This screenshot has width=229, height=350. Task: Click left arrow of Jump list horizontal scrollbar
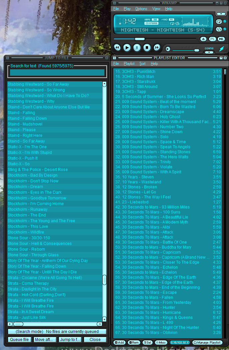pos(10,324)
